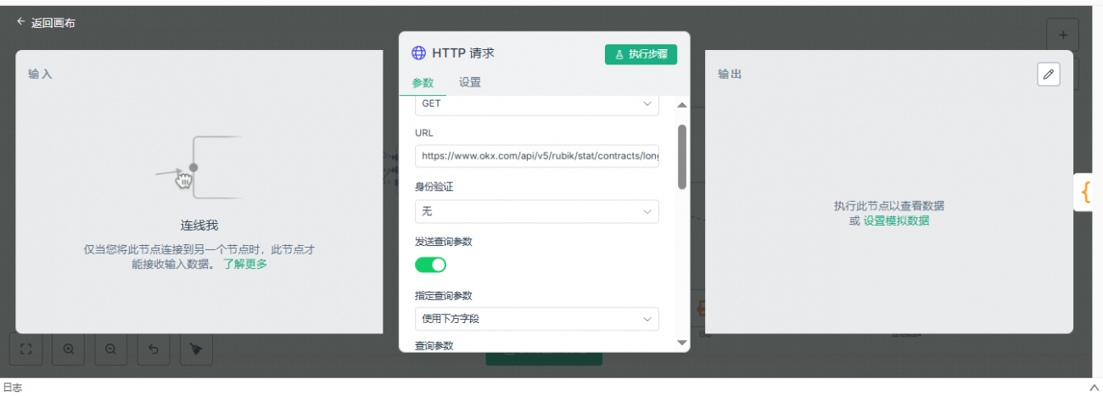This screenshot has width=1103, height=396.
Task: Disable the 发送查询参数 toggle switch
Action: pos(430,265)
